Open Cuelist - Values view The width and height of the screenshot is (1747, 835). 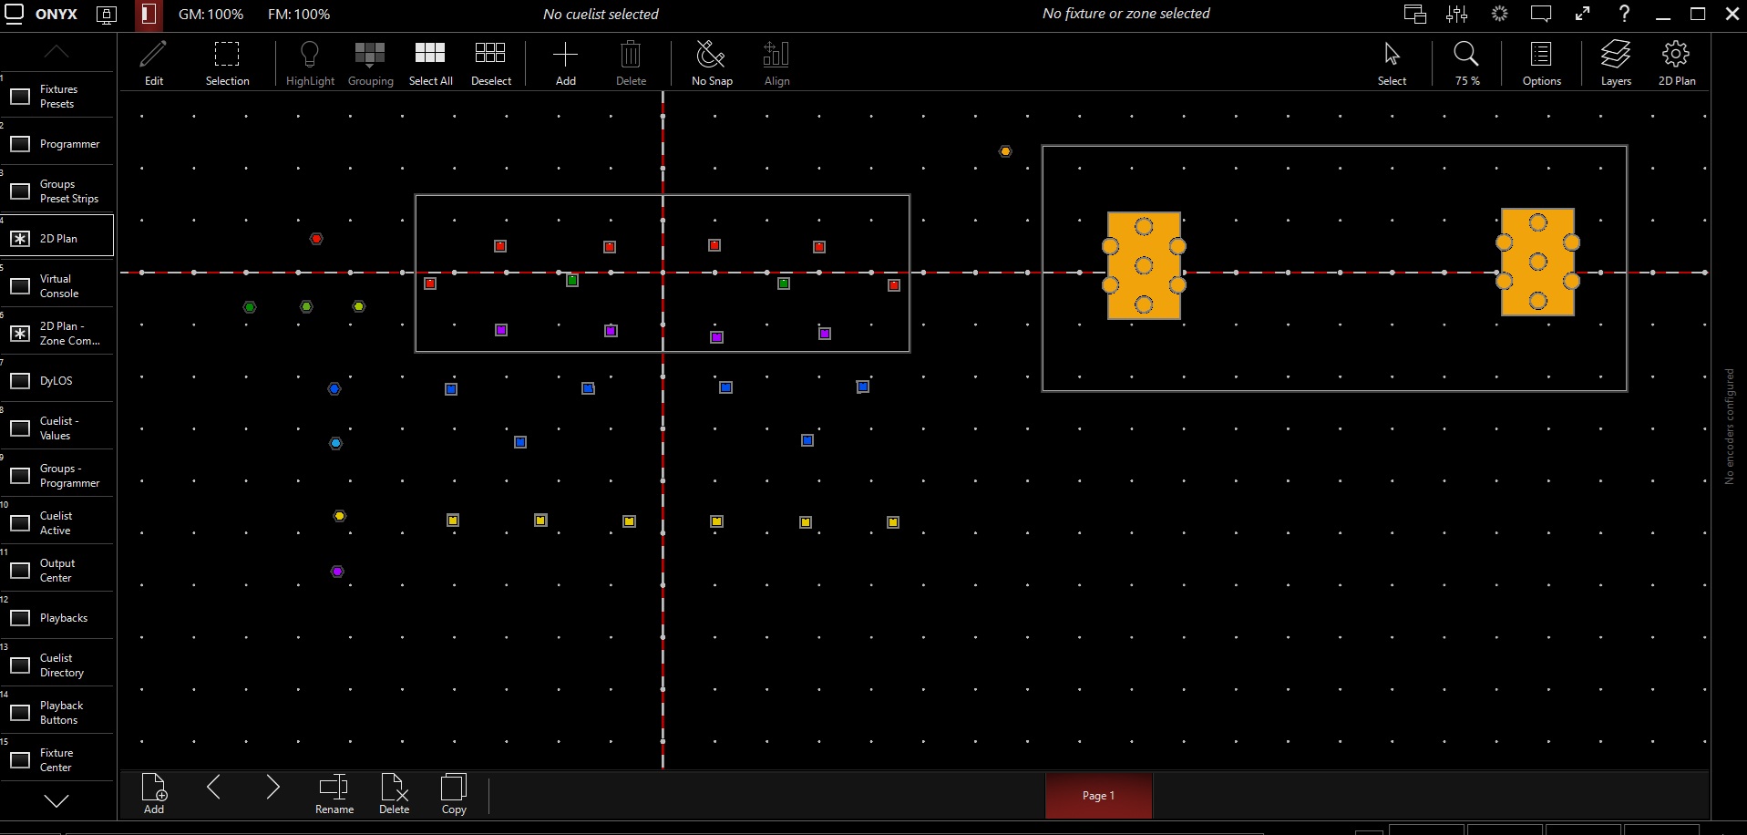[57, 428]
